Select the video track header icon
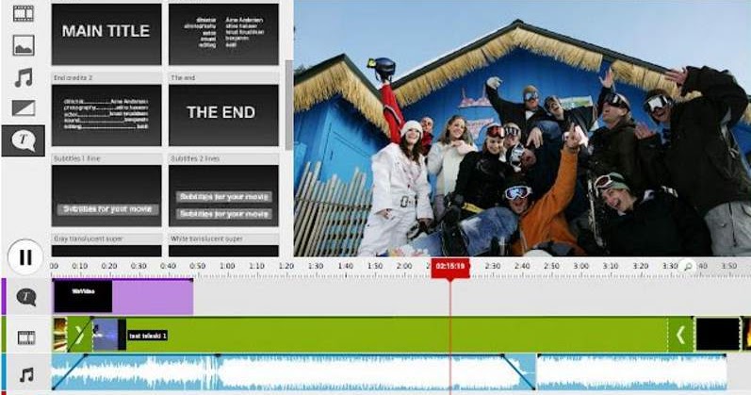The width and height of the screenshot is (751, 395). coord(26,337)
